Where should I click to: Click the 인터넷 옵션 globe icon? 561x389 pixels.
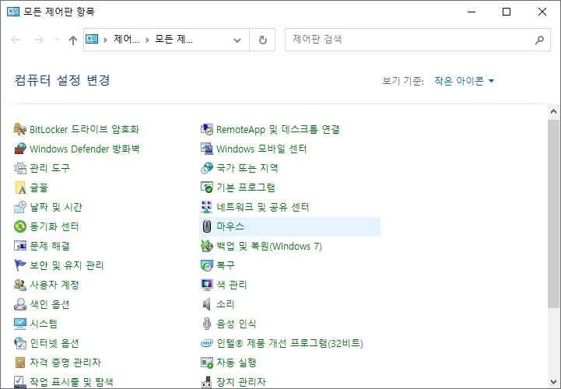click(x=20, y=343)
